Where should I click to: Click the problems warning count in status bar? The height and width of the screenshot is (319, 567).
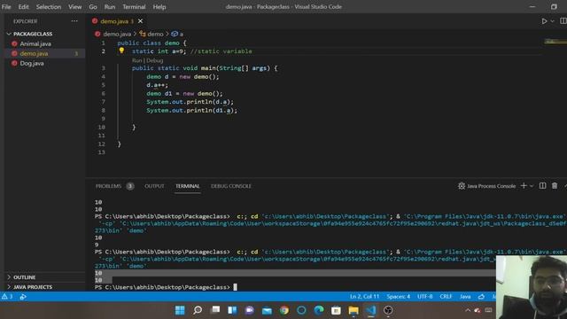(x=7, y=297)
